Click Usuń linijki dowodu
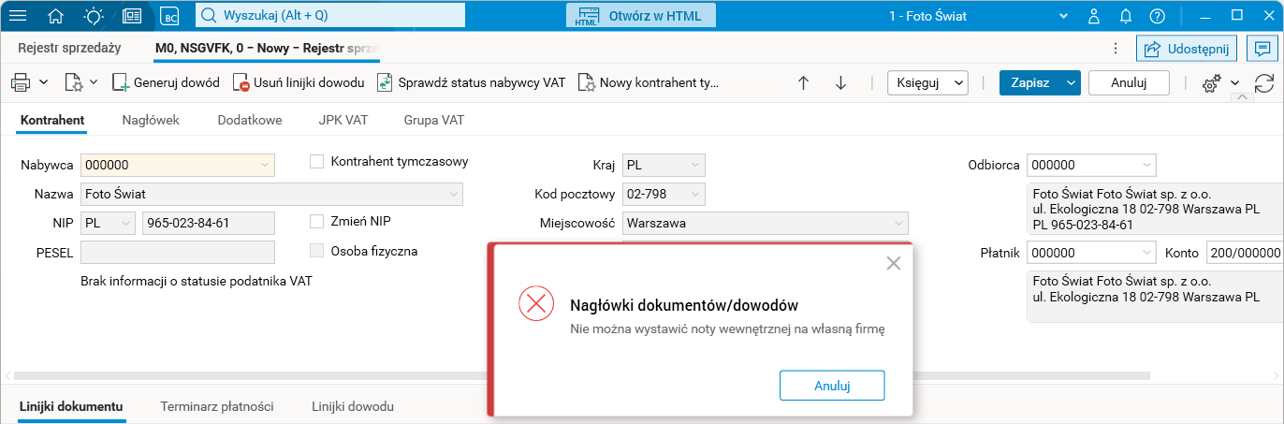This screenshot has width=1284, height=424. (299, 82)
